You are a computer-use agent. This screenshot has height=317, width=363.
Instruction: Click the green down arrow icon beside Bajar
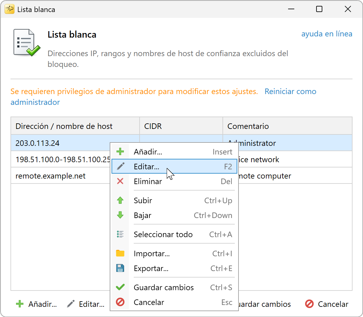pyautogui.click(x=120, y=215)
